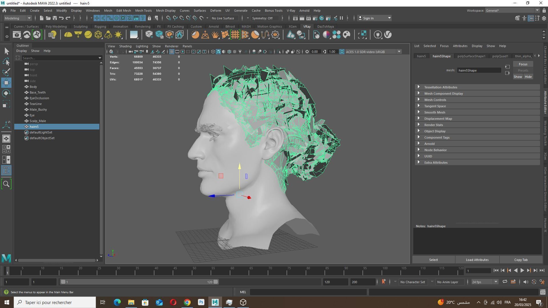Screen dimensions: 548x308
Task: Click the Hide button in Attribute Editor
Action: tap(528, 77)
